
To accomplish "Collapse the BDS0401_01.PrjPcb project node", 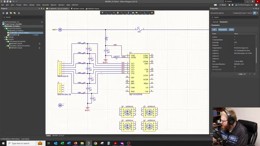I will tap(3, 26).
